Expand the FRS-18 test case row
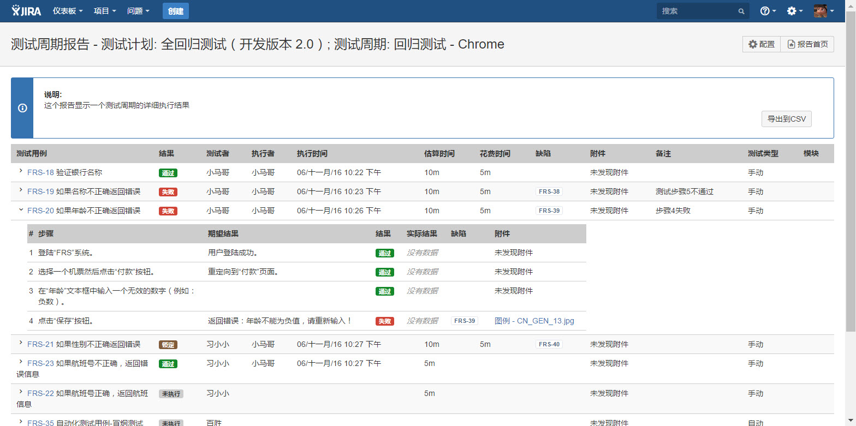 (x=21, y=171)
